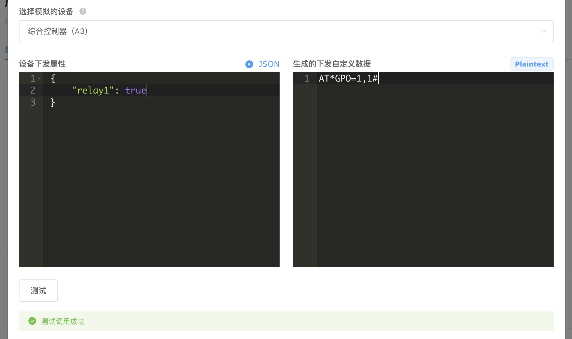Click the 生成的下发自定义数据 label
Viewport: 572px width, 339px height.
tap(332, 64)
